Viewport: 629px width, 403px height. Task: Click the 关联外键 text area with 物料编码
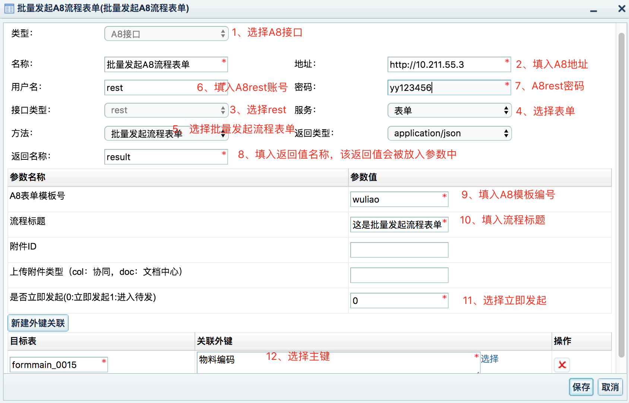click(338, 362)
